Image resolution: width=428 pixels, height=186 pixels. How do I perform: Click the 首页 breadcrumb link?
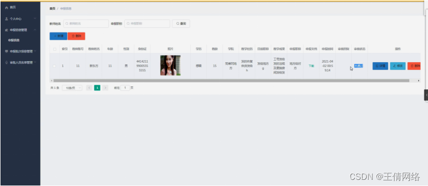point(52,9)
